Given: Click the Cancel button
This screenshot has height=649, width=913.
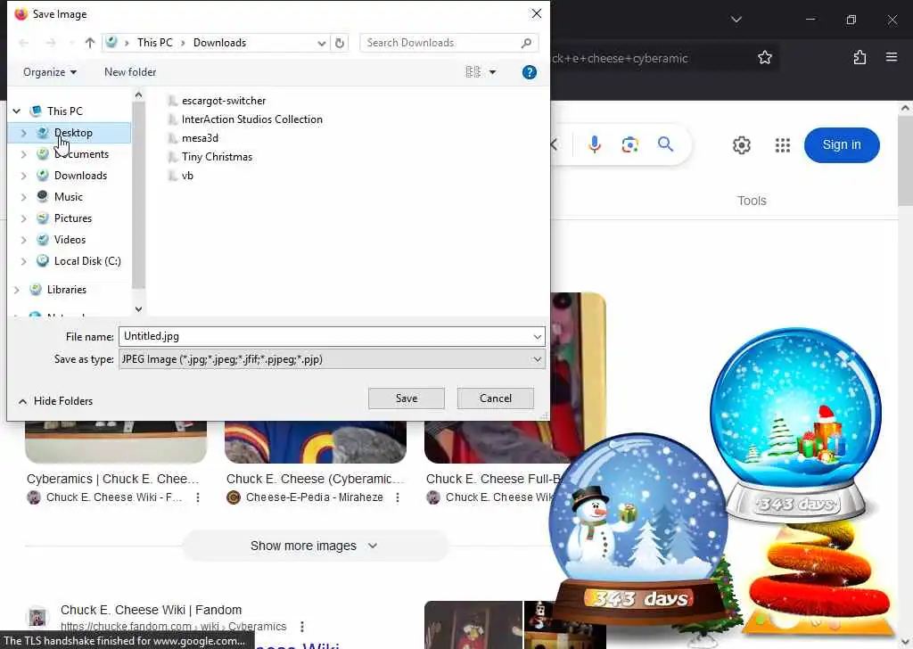Looking at the screenshot, I should pyautogui.click(x=496, y=398).
